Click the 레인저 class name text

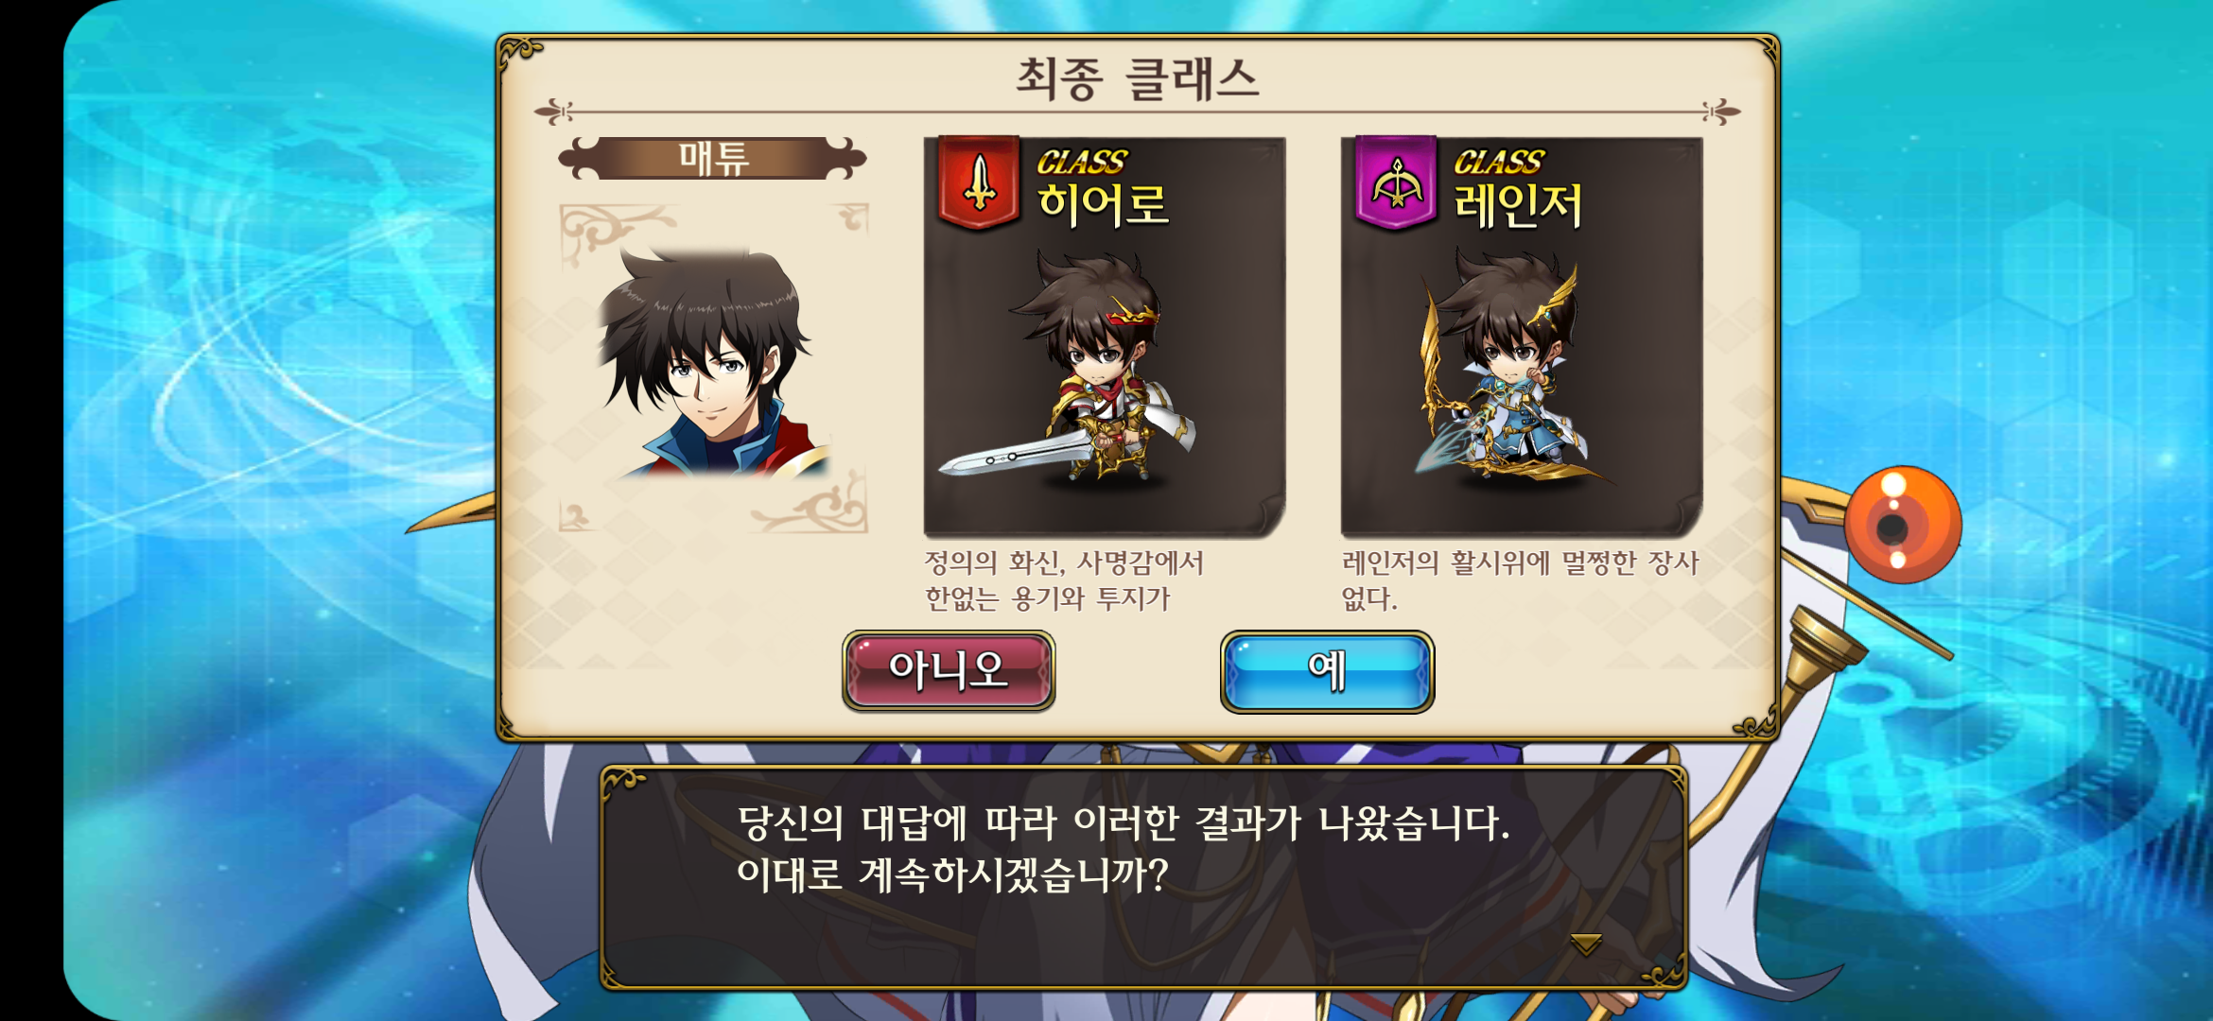point(1518,204)
